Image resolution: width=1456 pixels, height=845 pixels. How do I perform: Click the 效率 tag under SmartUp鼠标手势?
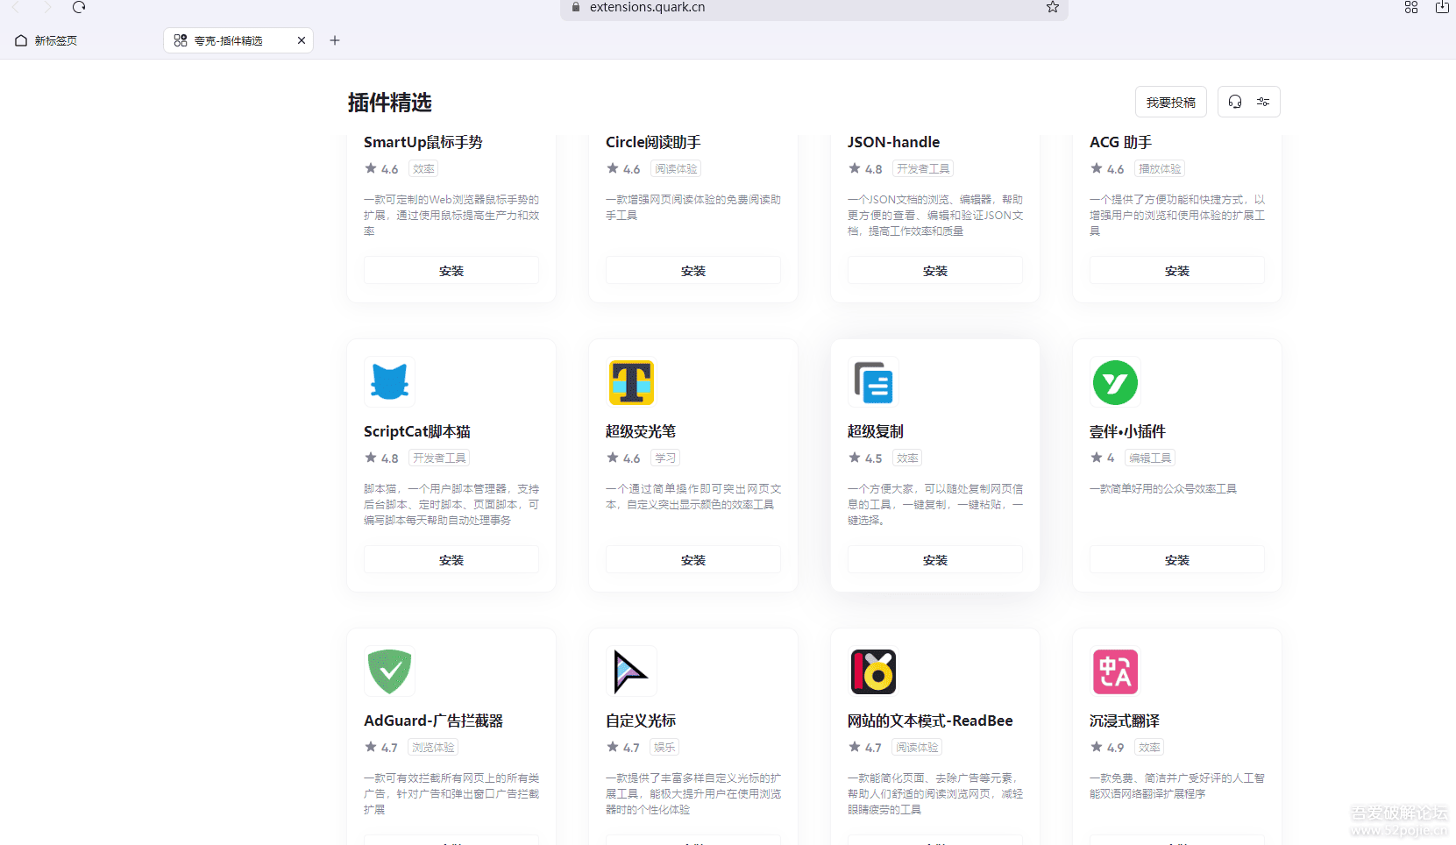click(x=423, y=168)
